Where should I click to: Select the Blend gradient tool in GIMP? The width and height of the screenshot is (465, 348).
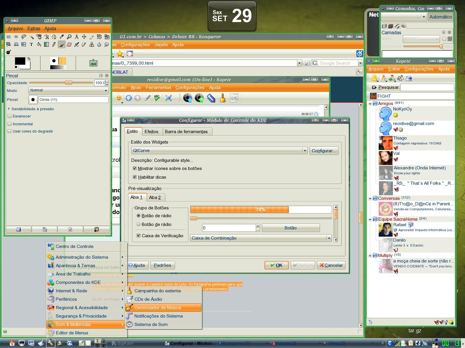click(46, 44)
